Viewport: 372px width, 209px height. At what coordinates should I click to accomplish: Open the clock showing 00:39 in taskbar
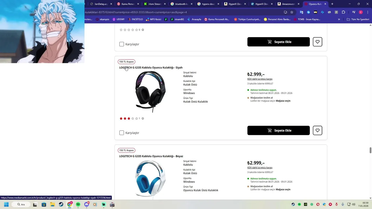point(363,204)
